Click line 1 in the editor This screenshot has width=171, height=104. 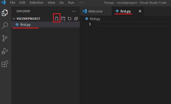[x=134, y=24]
